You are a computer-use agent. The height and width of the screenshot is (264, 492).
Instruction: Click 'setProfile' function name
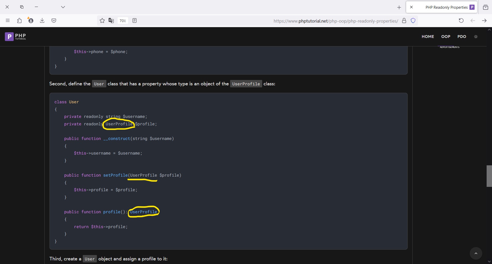tap(115, 175)
